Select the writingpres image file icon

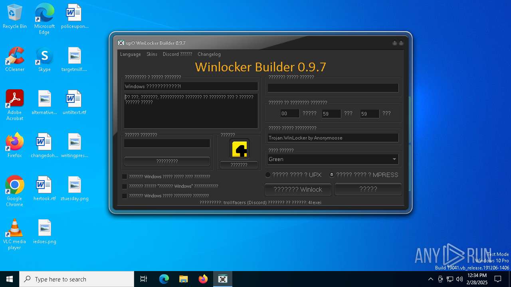[x=75, y=145]
